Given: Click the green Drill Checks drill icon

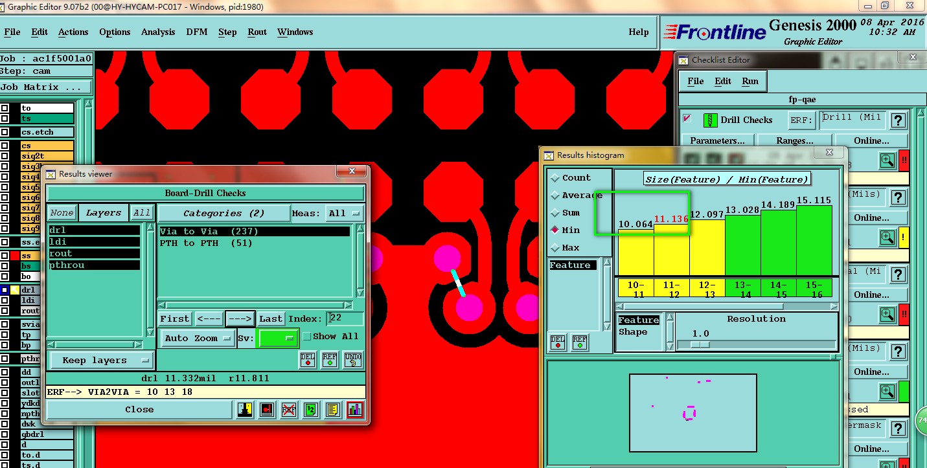Looking at the screenshot, I should pyautogui.click(x=711, y=120).
